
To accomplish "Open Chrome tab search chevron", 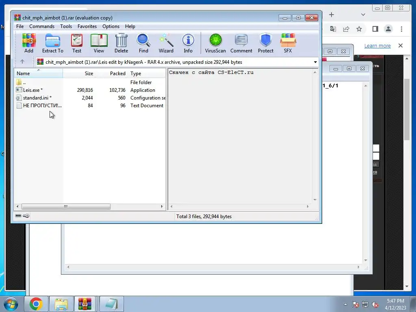I will (363, 15).
